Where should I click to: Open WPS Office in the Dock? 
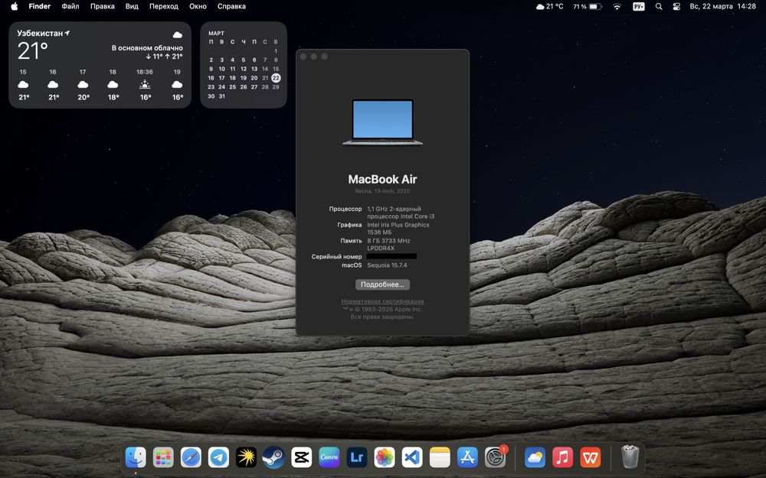click(590, 457)
